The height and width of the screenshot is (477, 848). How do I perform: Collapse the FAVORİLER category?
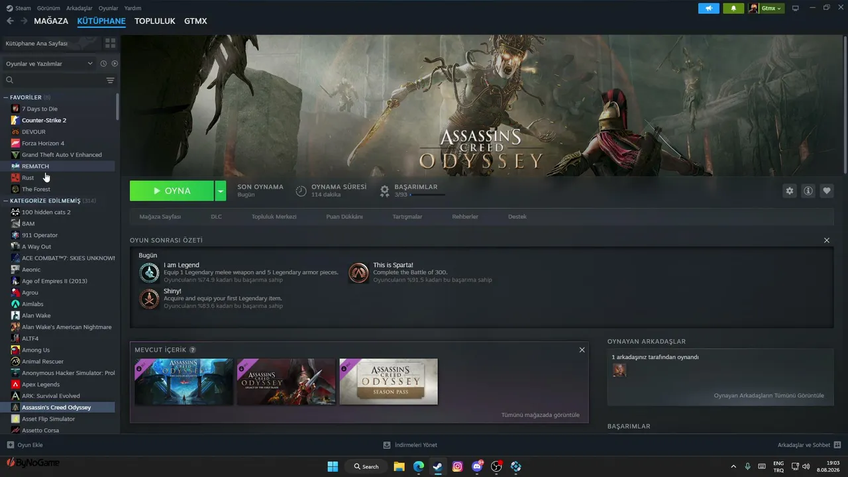coord(6,97)
